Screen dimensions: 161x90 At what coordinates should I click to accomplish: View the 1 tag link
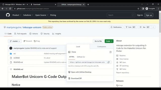[37, 41]
